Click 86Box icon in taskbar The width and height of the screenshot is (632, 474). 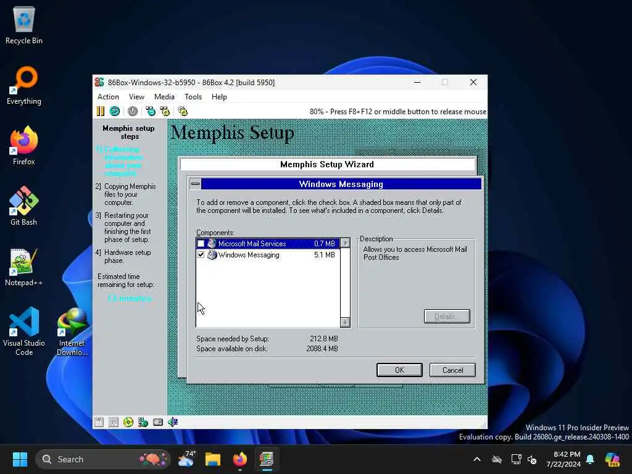click(267, 459)
